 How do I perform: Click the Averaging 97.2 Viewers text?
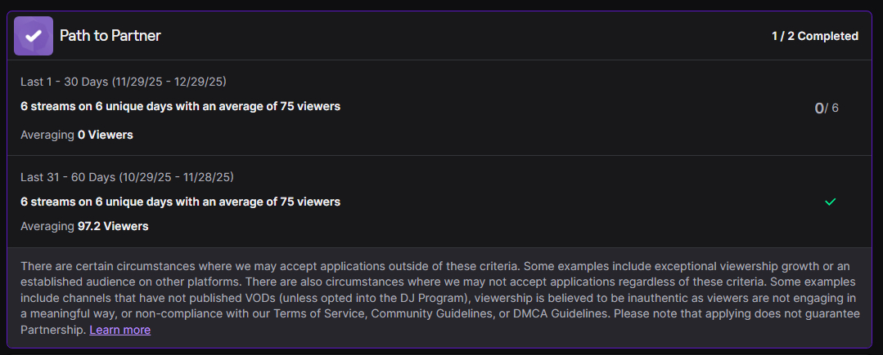click(x=84, y=226)
